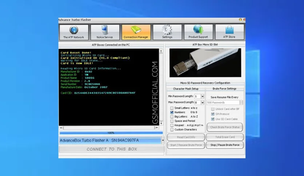Uncheck the Numbers 0 to 9 checkbox
The width and height of the screenshot is (304, 176).
tap(172, 112)
